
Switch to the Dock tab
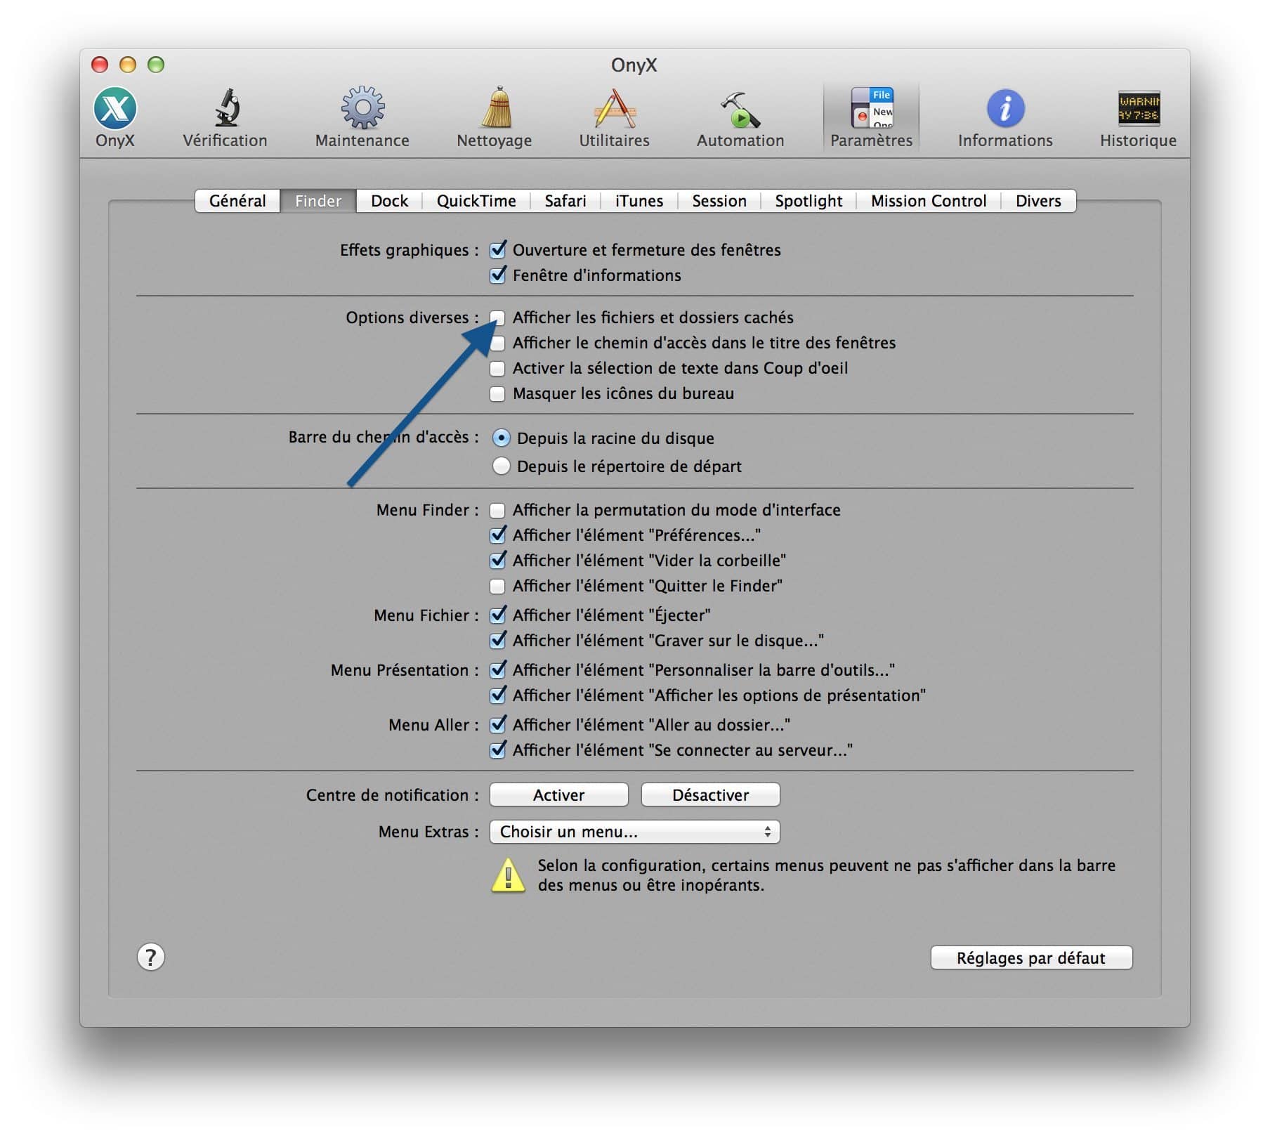(x=389, y=201)
